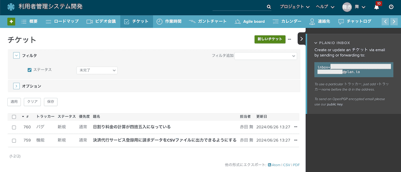
Task: Select the チケット tab
Action: click(x=136, y=21)
